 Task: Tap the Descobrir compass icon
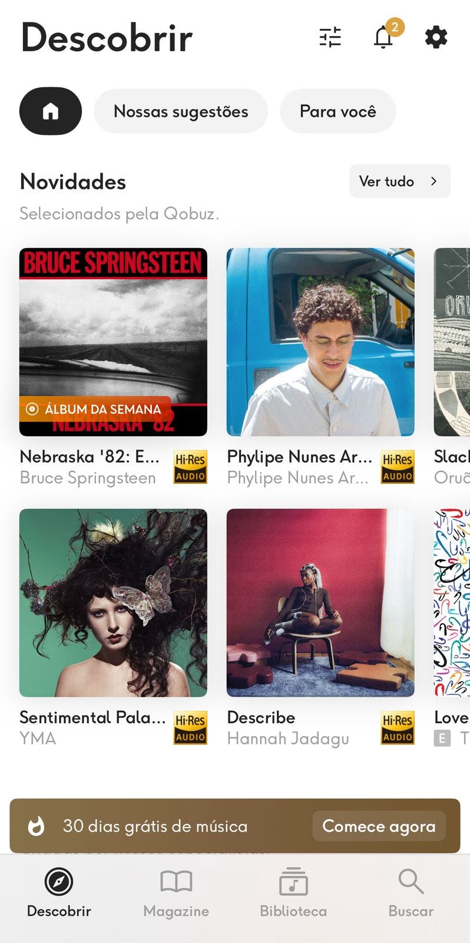point(59,882)
